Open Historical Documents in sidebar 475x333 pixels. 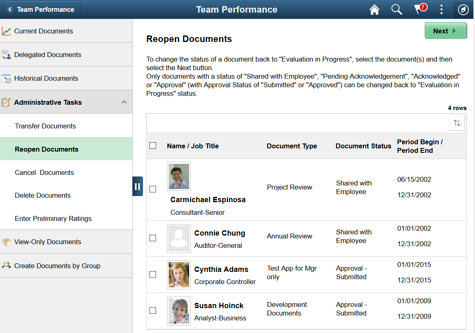66,78
